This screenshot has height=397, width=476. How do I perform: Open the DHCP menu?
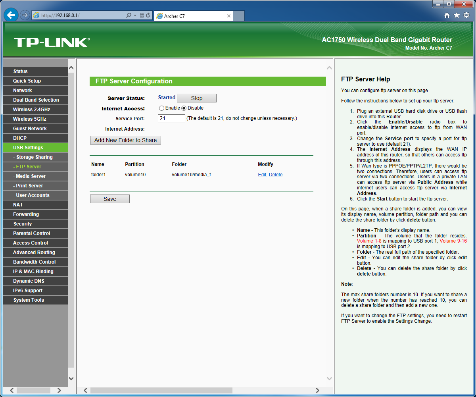pyautogui.click(x=35, y=138)
